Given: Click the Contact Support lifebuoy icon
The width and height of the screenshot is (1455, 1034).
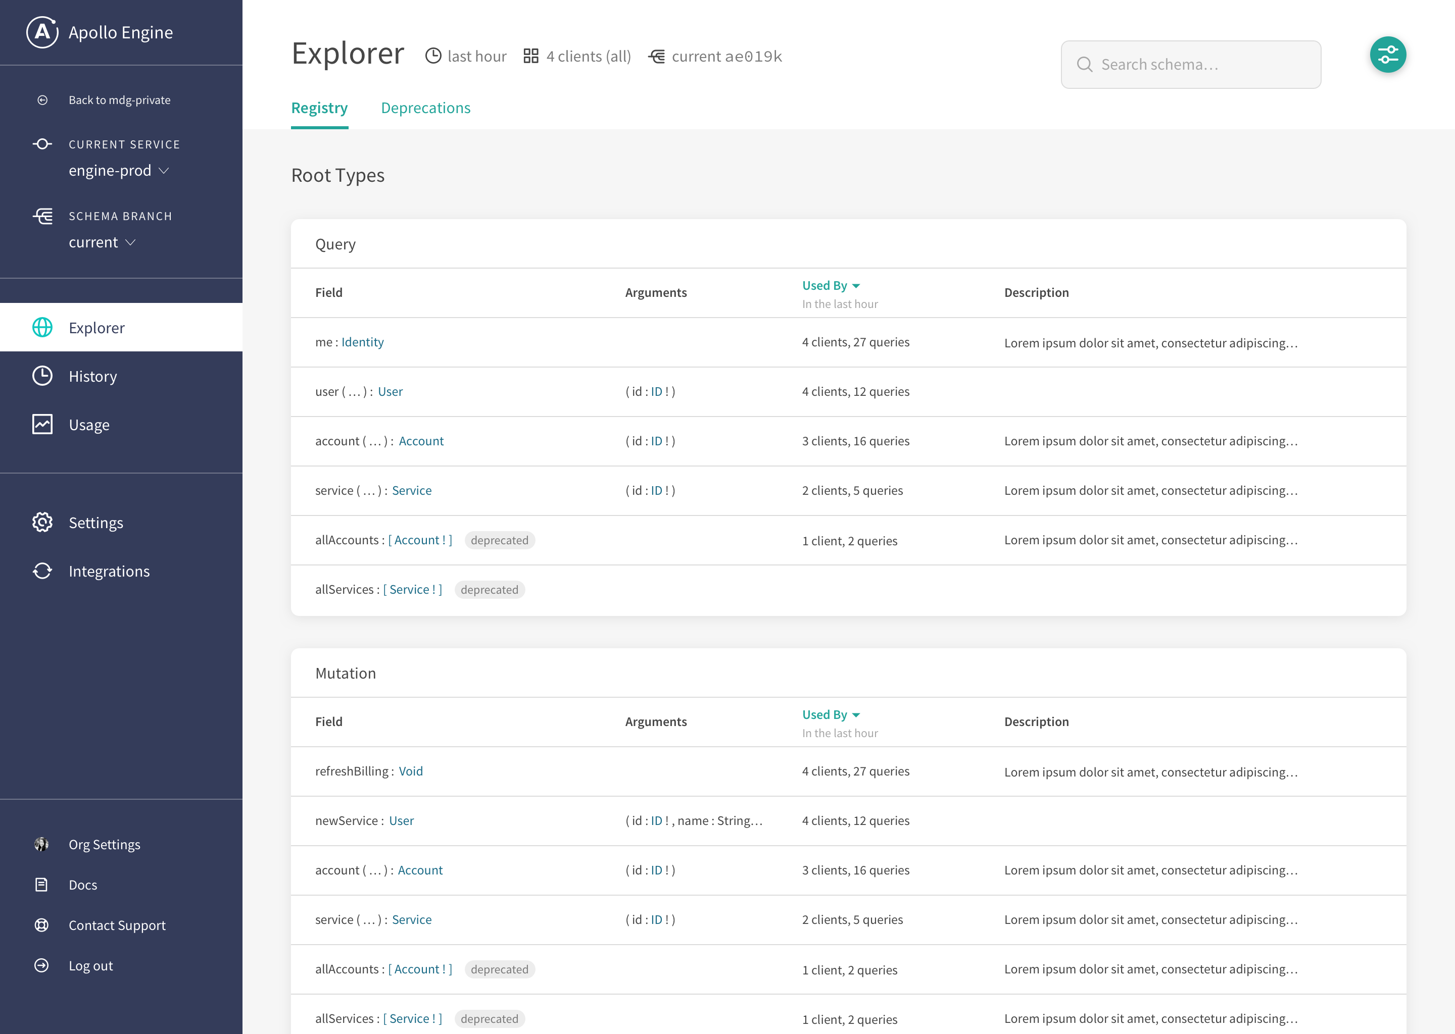Looking at the screenshot, I should click(41, 925).
